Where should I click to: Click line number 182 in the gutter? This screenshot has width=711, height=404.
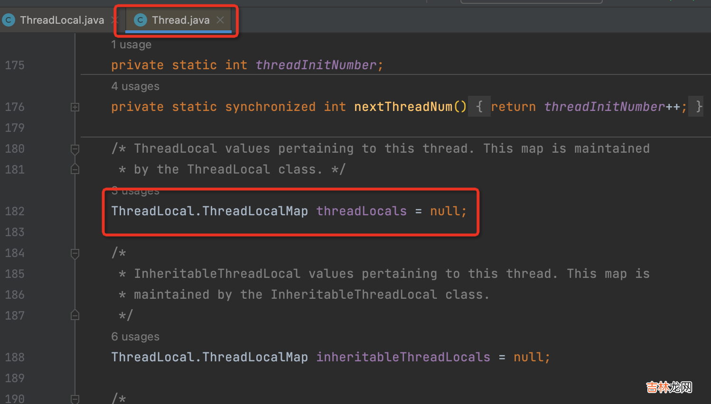[x=15, y=211]
